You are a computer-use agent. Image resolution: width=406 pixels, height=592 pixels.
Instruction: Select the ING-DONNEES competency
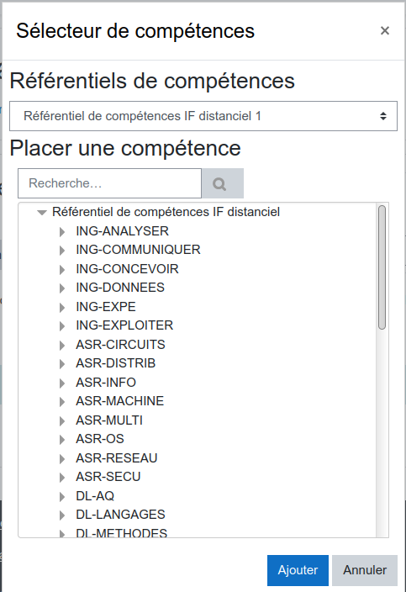pos(120,288)
